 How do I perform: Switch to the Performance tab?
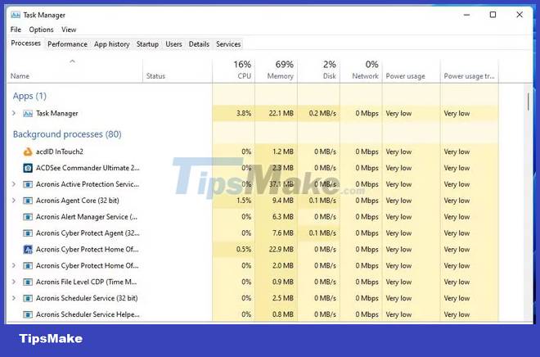[x=67, y=44]
